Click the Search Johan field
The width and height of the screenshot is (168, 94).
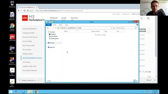pos(127,28)
